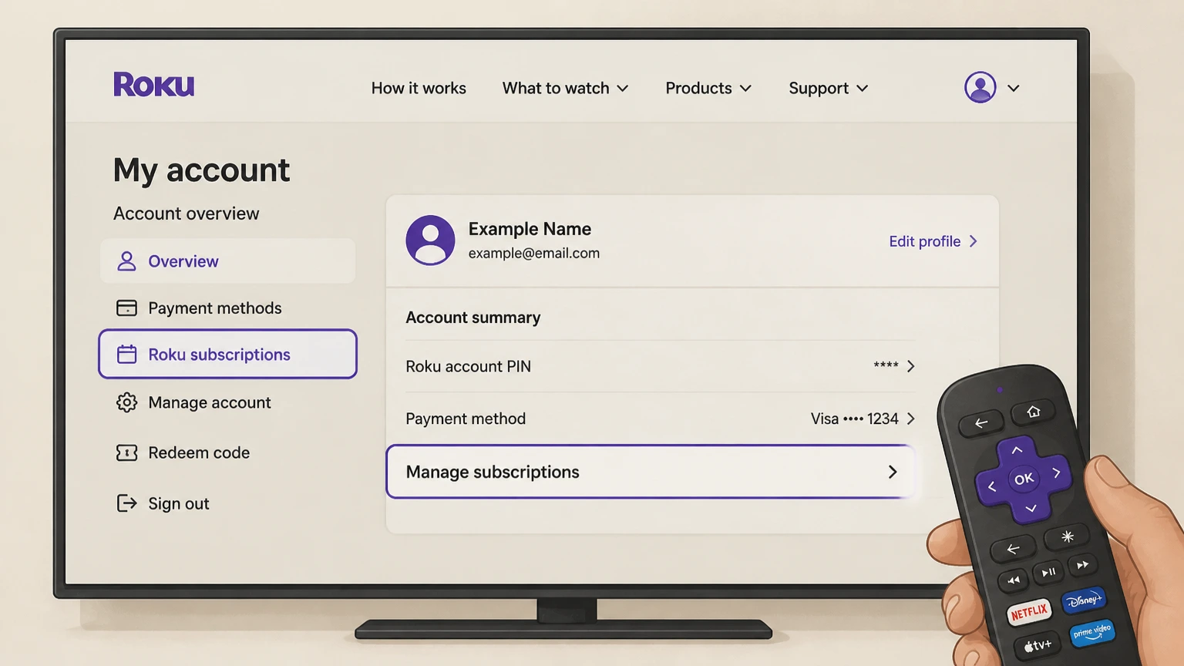Click the example@email.com text
The width and height of the screenshot is (1184, 666).
[533, 253]
